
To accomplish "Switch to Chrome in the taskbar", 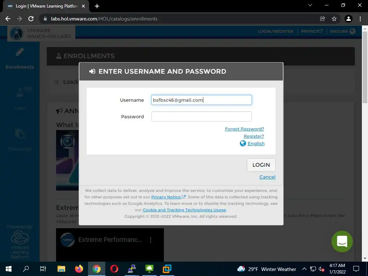I will (x=96, y=269).
